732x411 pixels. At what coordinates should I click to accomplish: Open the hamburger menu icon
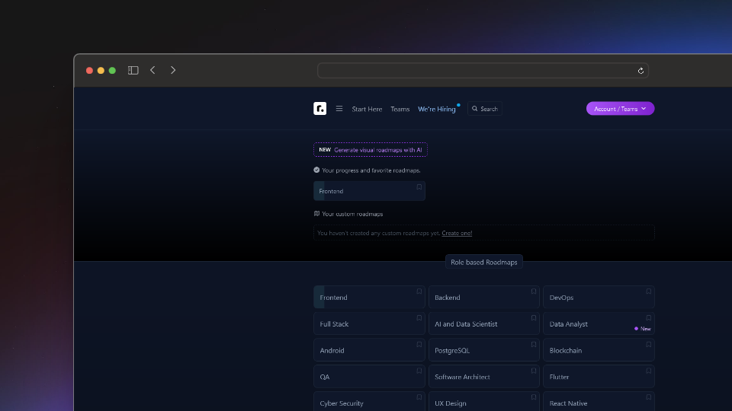click(x=339, y=109)
